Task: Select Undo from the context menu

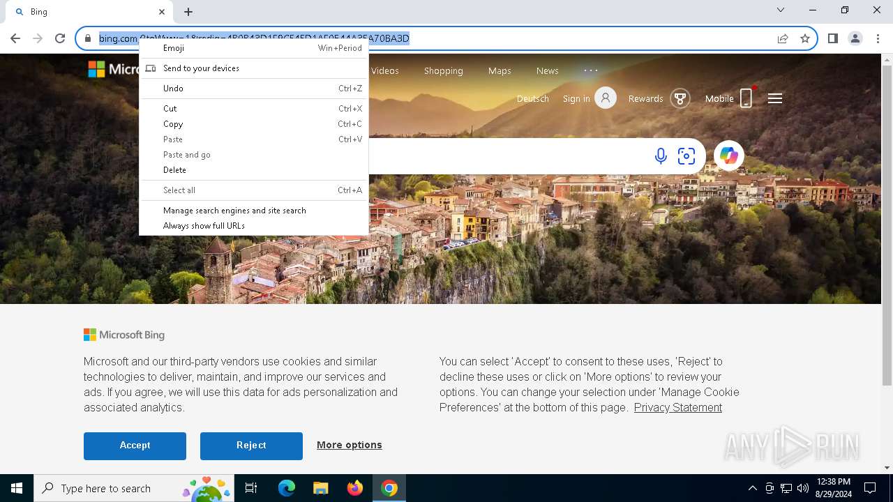Action: [254, 89]
